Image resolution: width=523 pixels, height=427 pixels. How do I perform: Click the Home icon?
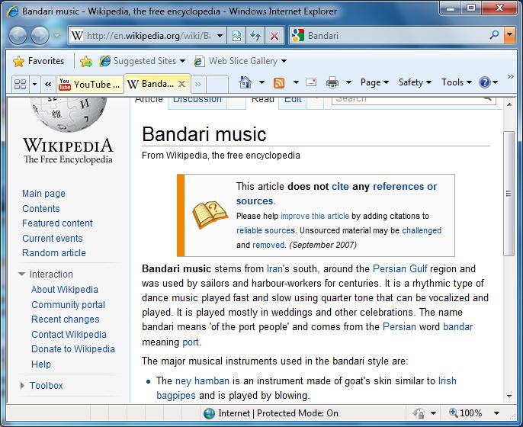245,82
